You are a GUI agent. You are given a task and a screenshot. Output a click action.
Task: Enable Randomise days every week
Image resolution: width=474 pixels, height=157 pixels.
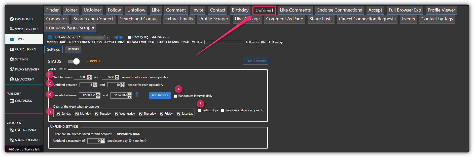(223, 110)
